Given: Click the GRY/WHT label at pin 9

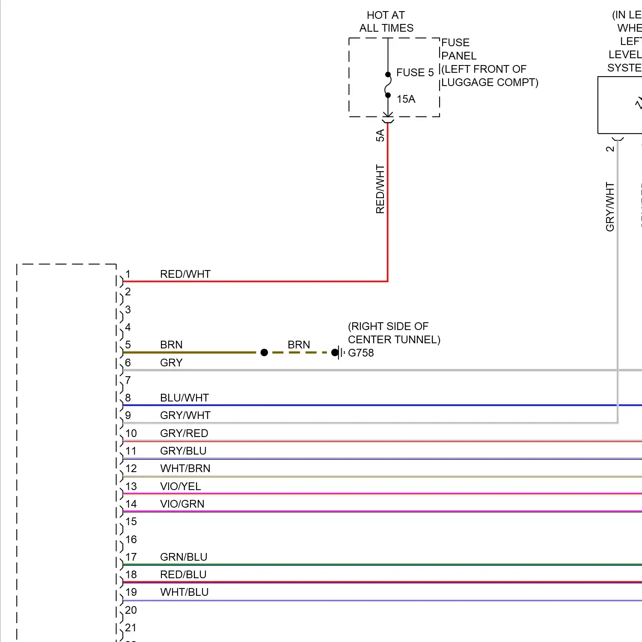Looking at the screenshot, I should pyautogui.click(x=185, y=415).
